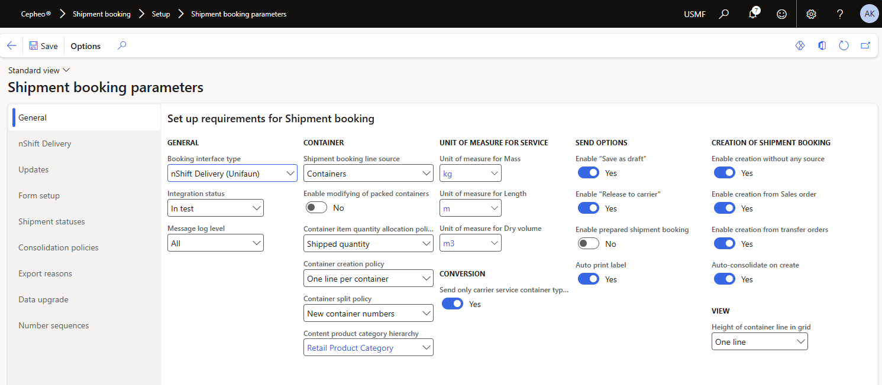Viewport: 882px width, 385px height.
Task: Click the Options menu button
Action: [x=86, y=46]
